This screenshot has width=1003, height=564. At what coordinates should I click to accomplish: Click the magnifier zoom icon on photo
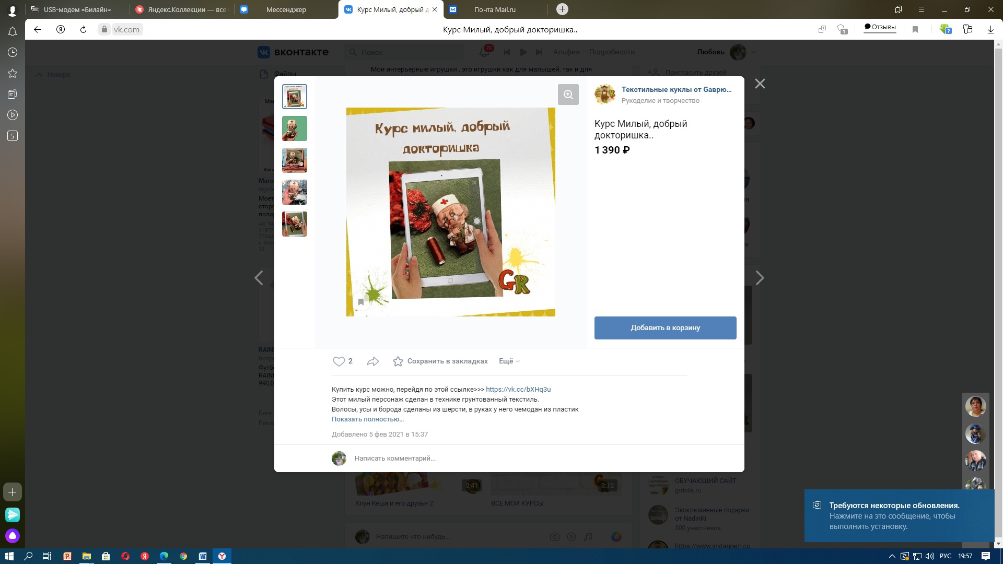(x=568, y=95)
